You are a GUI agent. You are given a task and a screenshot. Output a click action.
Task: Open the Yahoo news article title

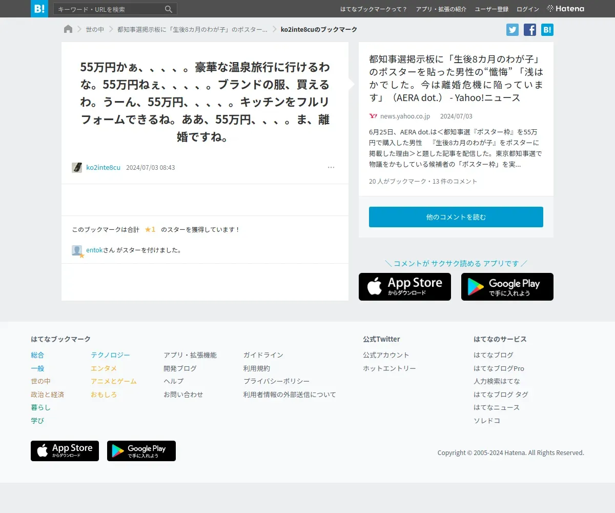456,78
